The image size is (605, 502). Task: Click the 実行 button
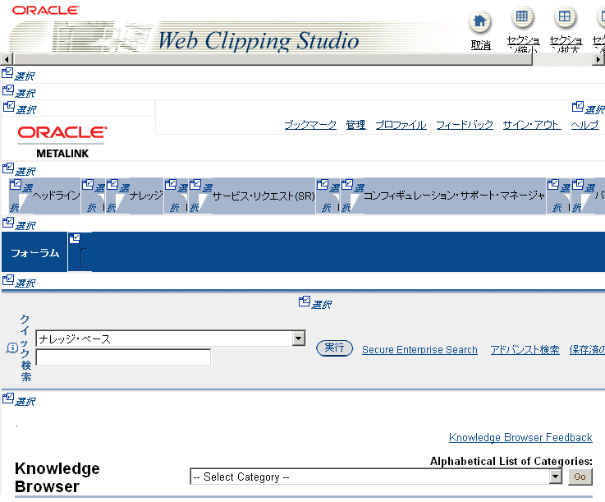pos(335,348)
